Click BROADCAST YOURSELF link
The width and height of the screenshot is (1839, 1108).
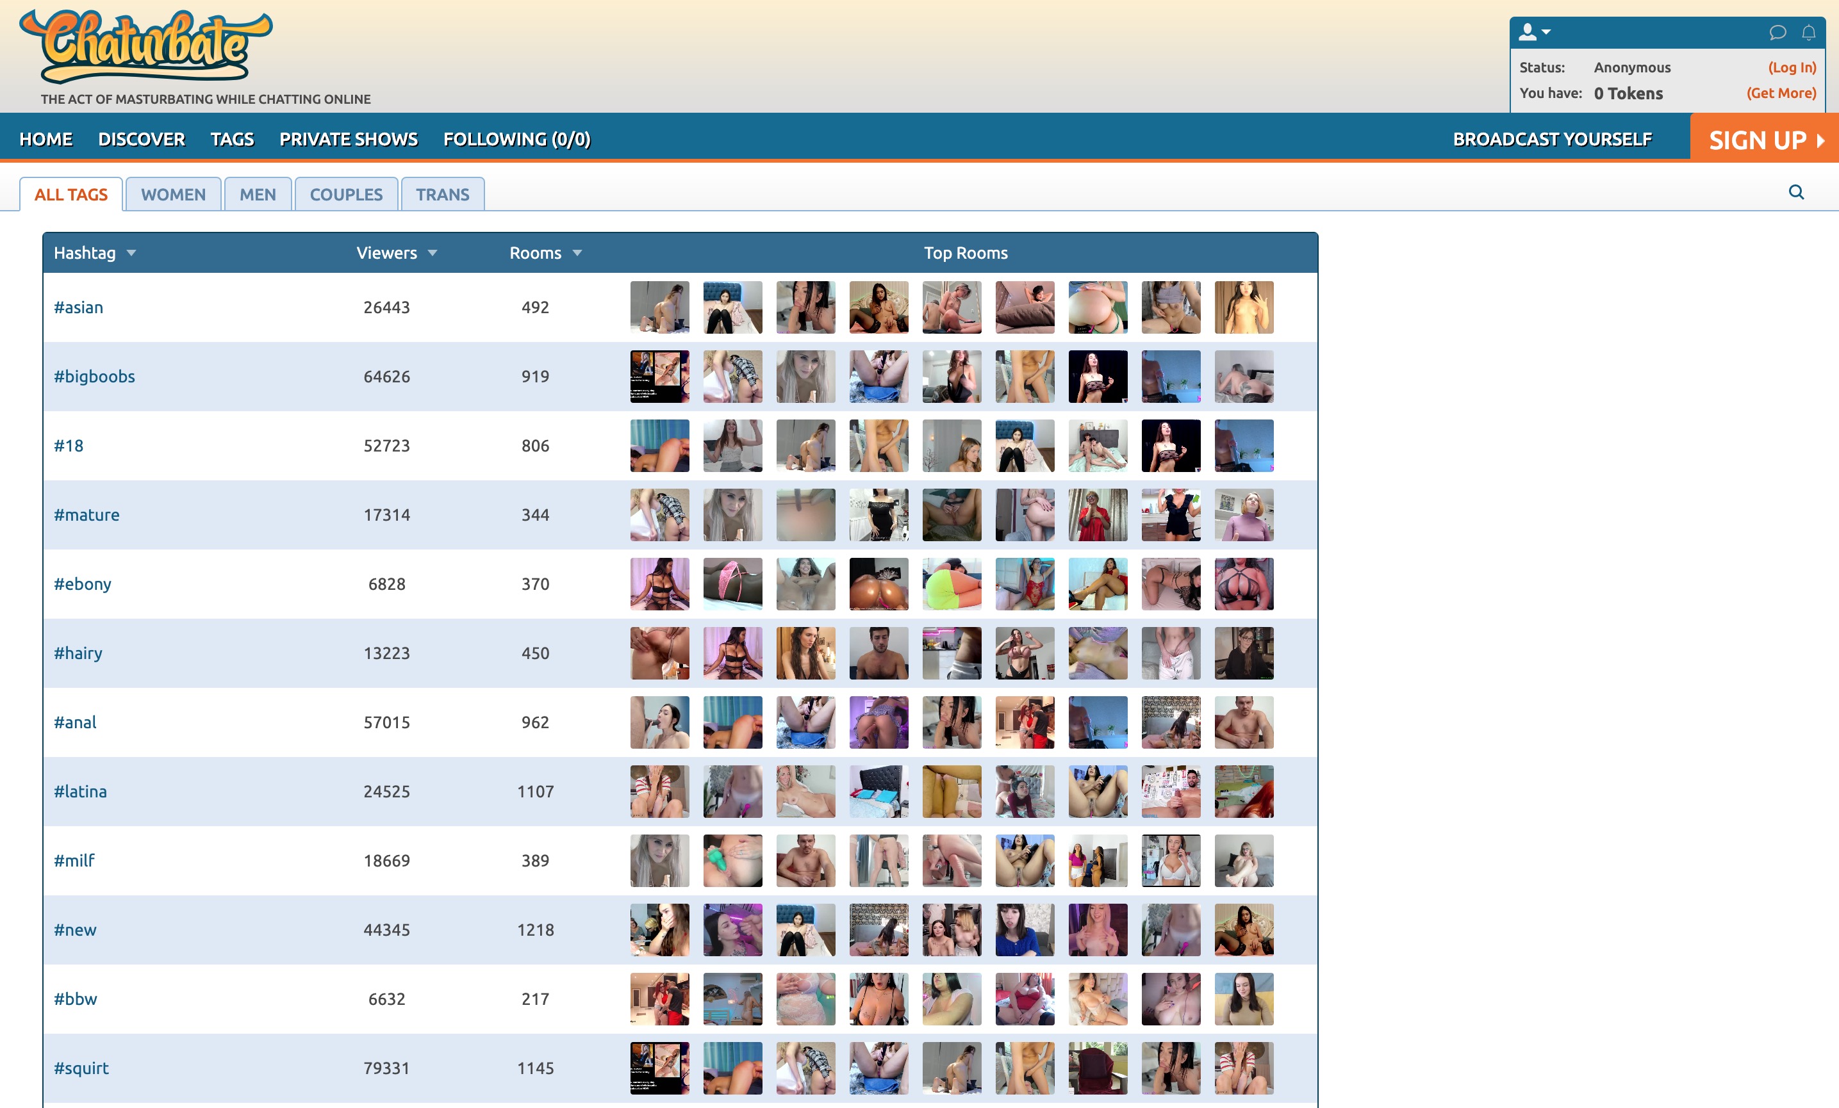(1553, 140)
